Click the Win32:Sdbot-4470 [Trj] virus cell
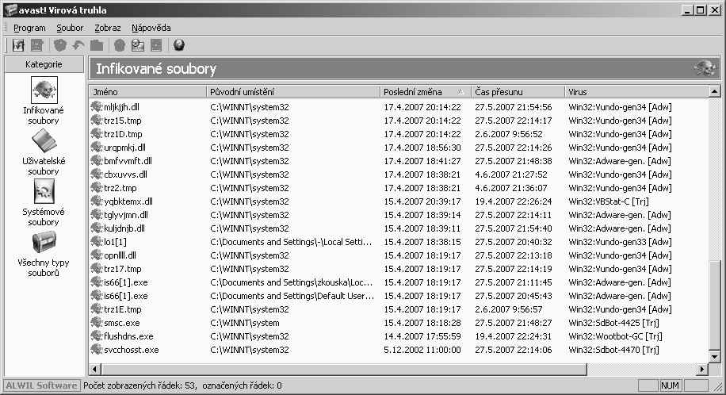 613,350
